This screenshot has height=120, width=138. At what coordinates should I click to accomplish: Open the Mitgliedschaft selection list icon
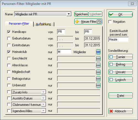pyautogui.click(x=98, y=72)
